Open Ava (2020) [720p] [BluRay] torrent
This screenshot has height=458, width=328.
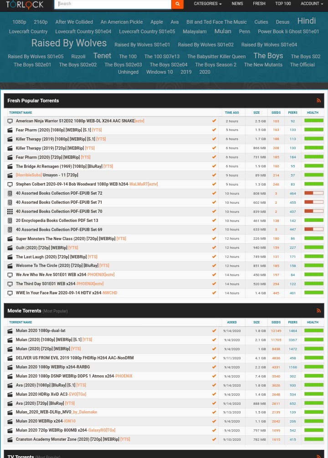pyautogui.click(x=45, y=403)
